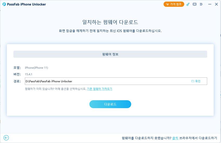
Task: Open the hamburger menu icon
Action: click(x=201, y=4)
